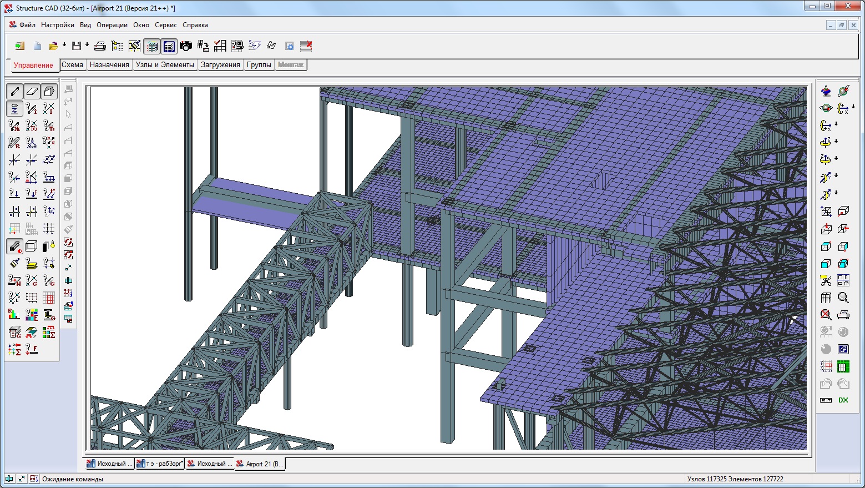Toggle the bar elements display button

[14, 91]
